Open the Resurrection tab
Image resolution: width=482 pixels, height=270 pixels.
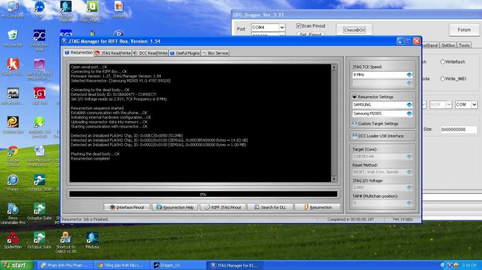click(79, 53)
